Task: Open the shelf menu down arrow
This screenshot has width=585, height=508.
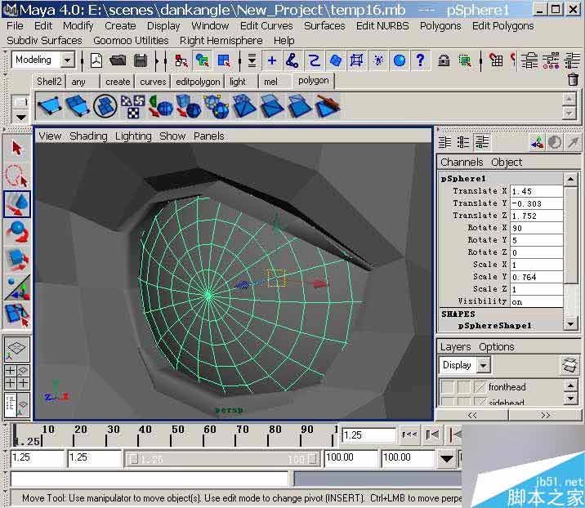Action: [21, 118]
